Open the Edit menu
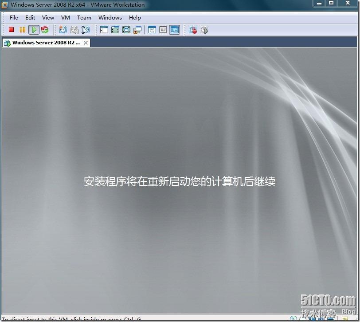Screen dimensions: 360x322 (x=30, y=18)
